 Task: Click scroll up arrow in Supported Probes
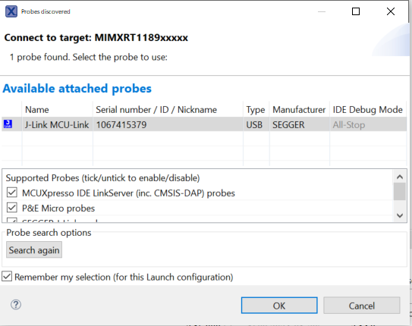point(400,177)
